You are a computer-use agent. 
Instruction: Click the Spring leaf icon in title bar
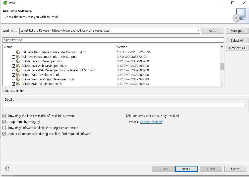point(5,3)
